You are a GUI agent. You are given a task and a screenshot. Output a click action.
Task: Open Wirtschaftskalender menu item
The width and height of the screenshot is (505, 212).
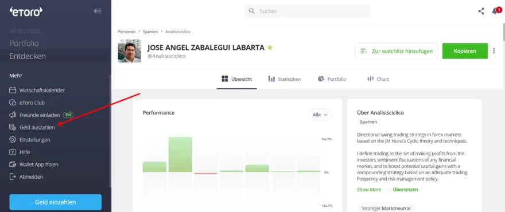pos(42,91)
